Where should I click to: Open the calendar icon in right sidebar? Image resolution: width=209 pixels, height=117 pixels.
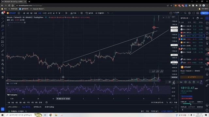pyautogui.click(x=207, y=38)
